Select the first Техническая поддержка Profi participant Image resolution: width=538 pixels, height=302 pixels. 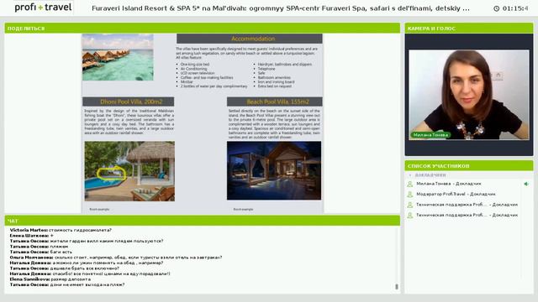(x=467, y=205)
